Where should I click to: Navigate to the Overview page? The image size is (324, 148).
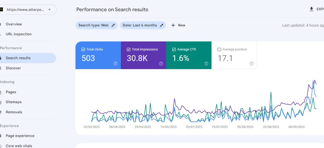[x=14, y=24]
